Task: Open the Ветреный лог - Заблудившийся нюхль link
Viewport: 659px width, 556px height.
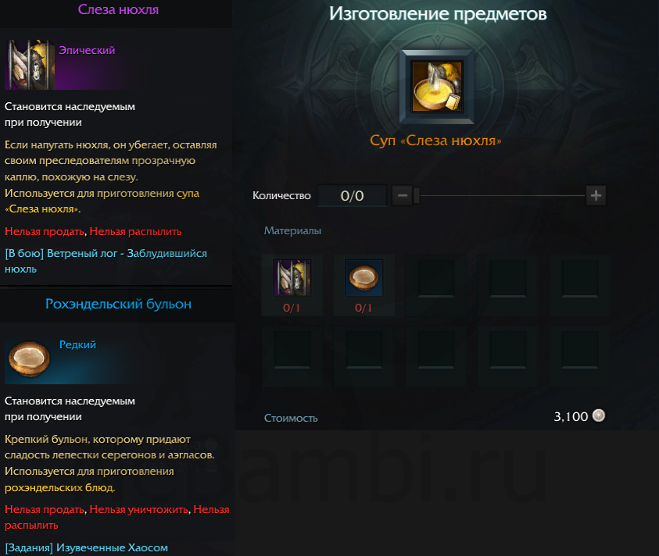Action: 106,261
